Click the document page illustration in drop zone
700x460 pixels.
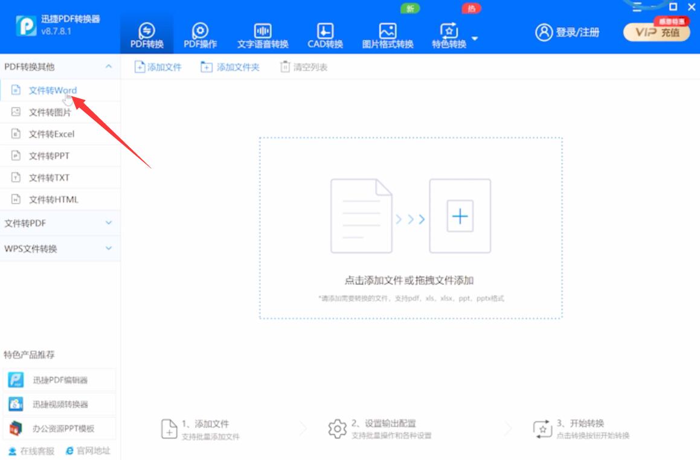pyautogui.click(x=361, y=216)
